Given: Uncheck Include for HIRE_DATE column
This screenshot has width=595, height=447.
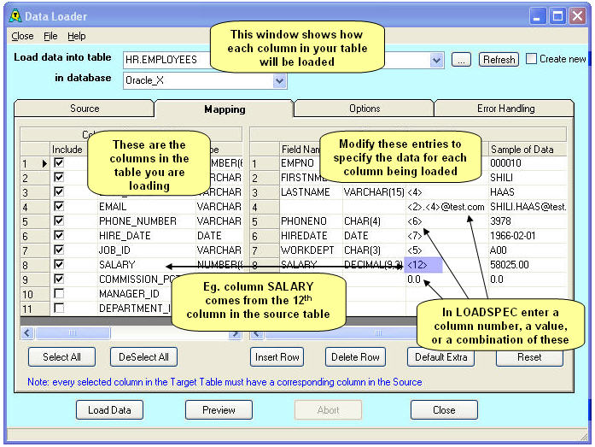Looking at the screenshot, I should (x=59, y=235).
